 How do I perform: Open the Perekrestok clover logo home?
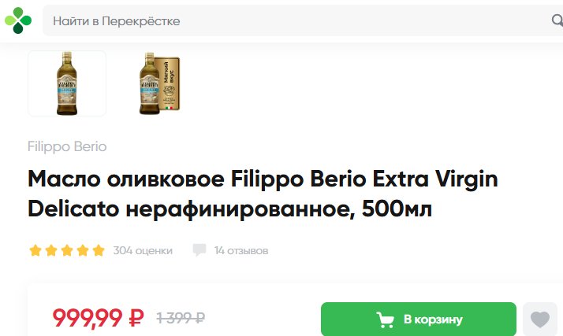pyautogui.click(x=18, y=20)
